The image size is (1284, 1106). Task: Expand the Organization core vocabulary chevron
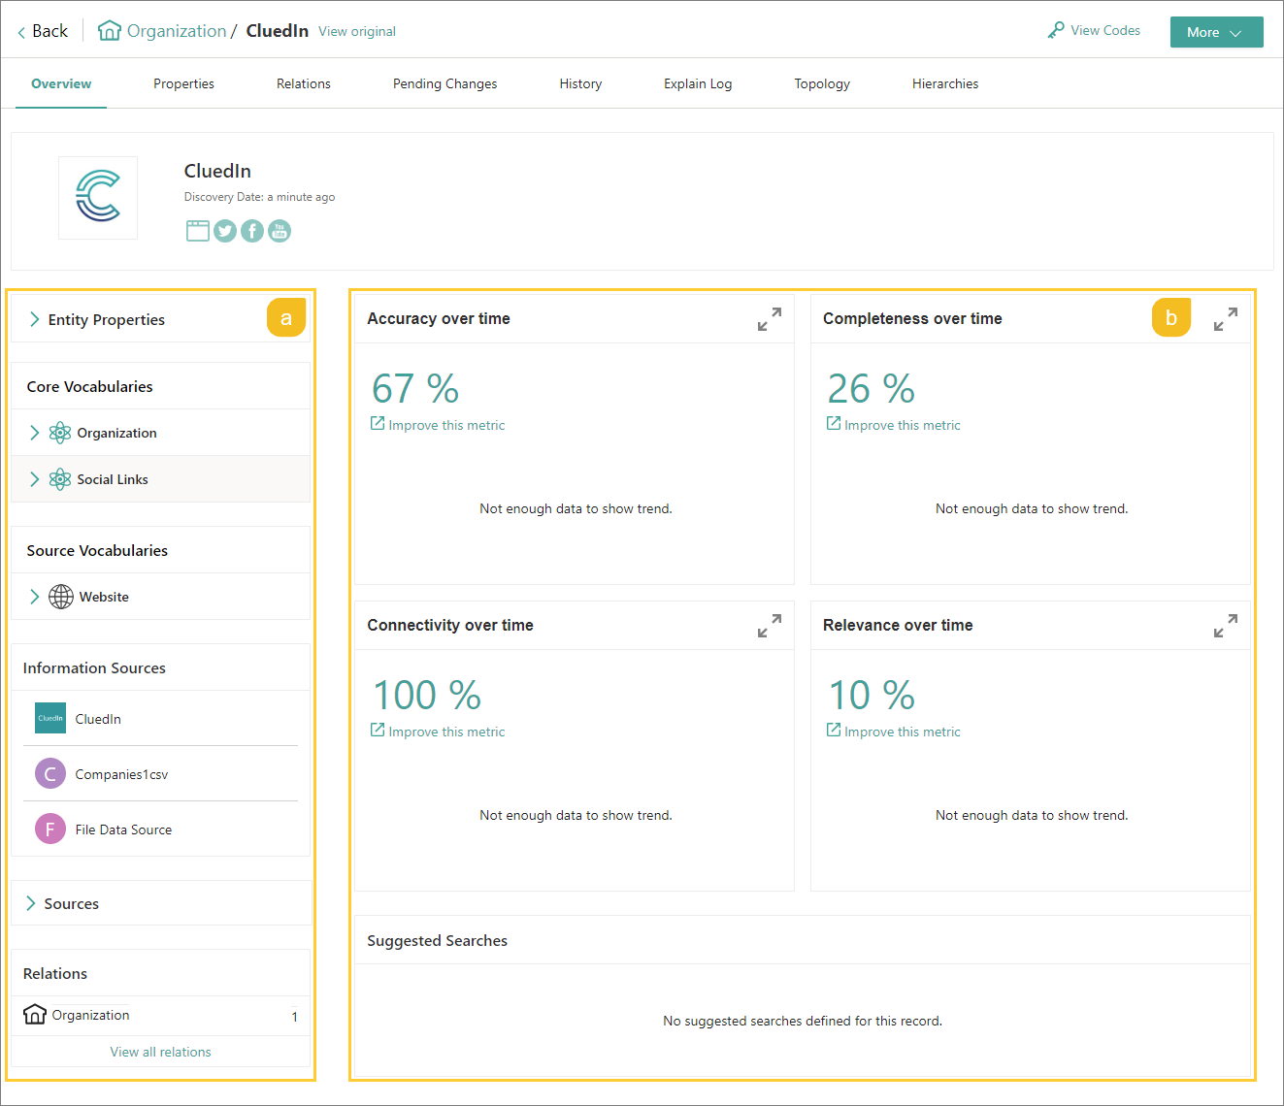coord(35,433)
